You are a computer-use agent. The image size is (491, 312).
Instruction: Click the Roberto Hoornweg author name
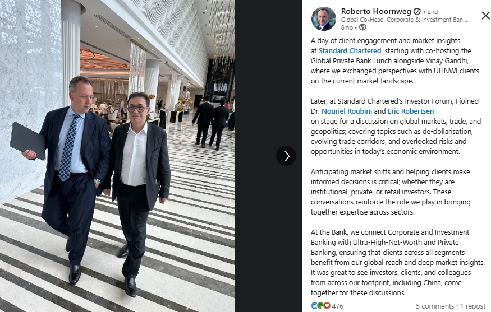(376, 12)
